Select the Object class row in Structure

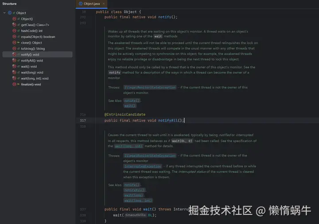[37, 13]
